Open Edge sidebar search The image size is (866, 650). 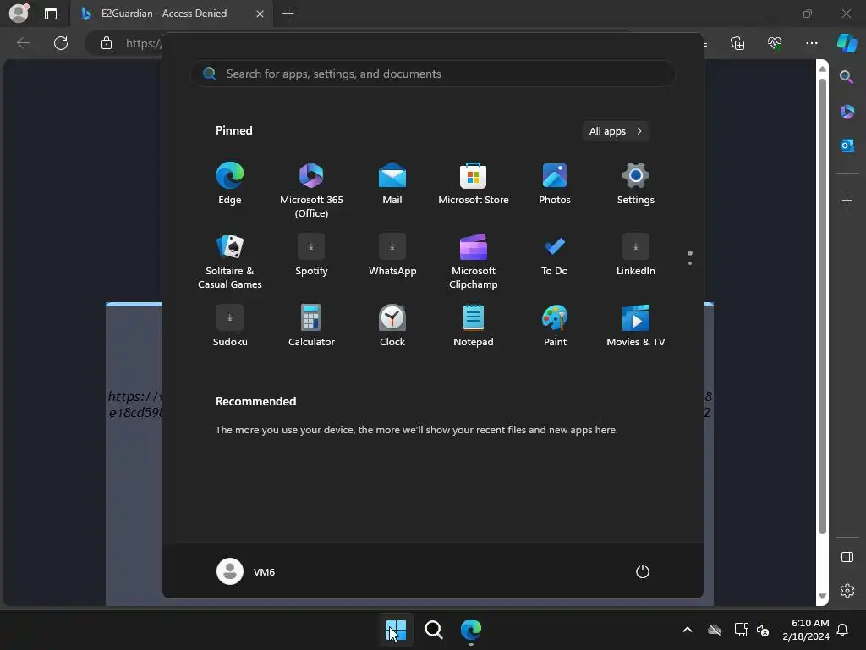pos(847,77)
